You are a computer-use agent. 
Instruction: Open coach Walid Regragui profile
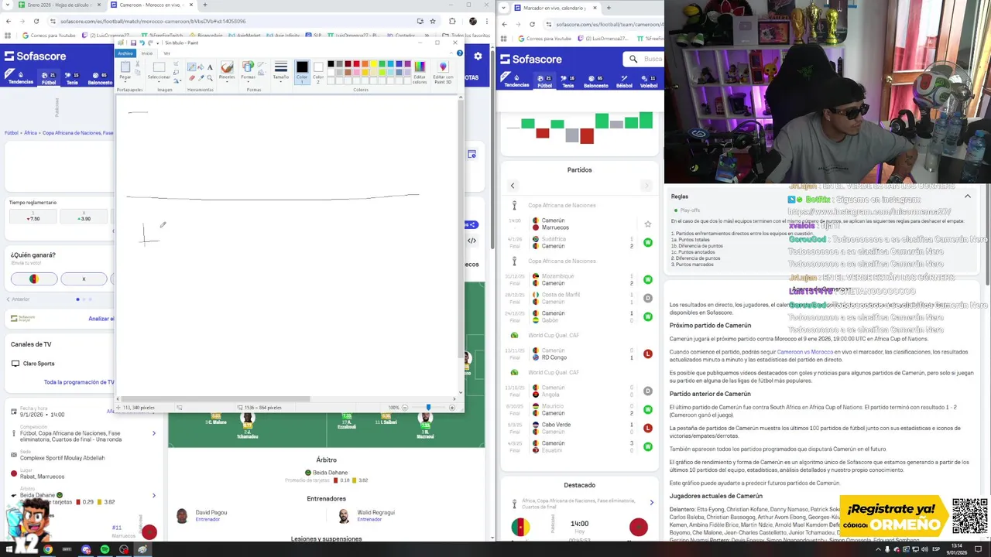(x=366, y=515)
